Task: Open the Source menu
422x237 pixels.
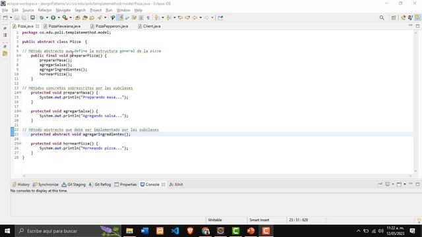Action: 28,11
